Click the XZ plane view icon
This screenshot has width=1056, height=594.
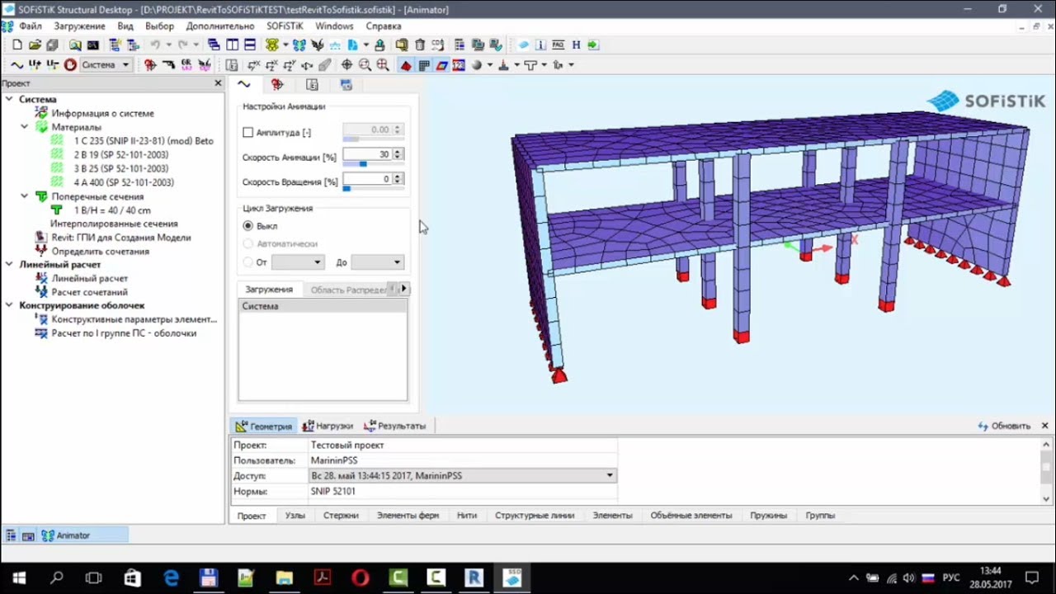coord(271,65)
